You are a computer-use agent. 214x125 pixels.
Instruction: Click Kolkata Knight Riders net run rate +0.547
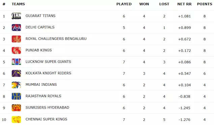[x=184, y=73]
